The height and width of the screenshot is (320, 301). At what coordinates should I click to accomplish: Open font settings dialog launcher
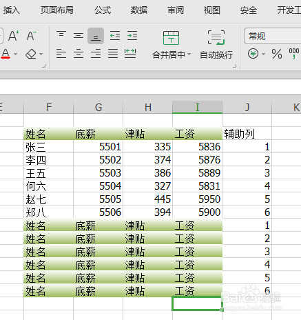43,66
